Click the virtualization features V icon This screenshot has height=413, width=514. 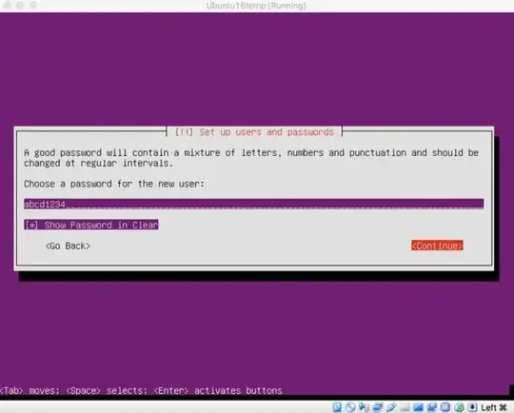click(x=445, y=407)
